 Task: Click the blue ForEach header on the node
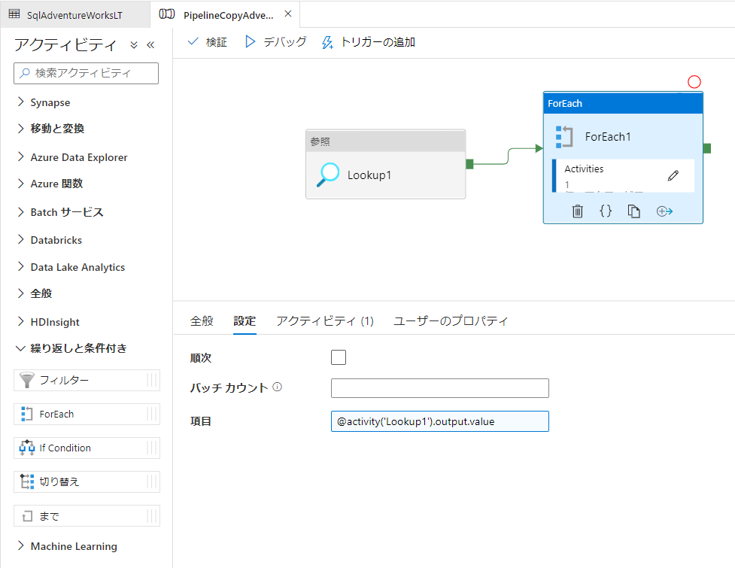tap(623, 103)
